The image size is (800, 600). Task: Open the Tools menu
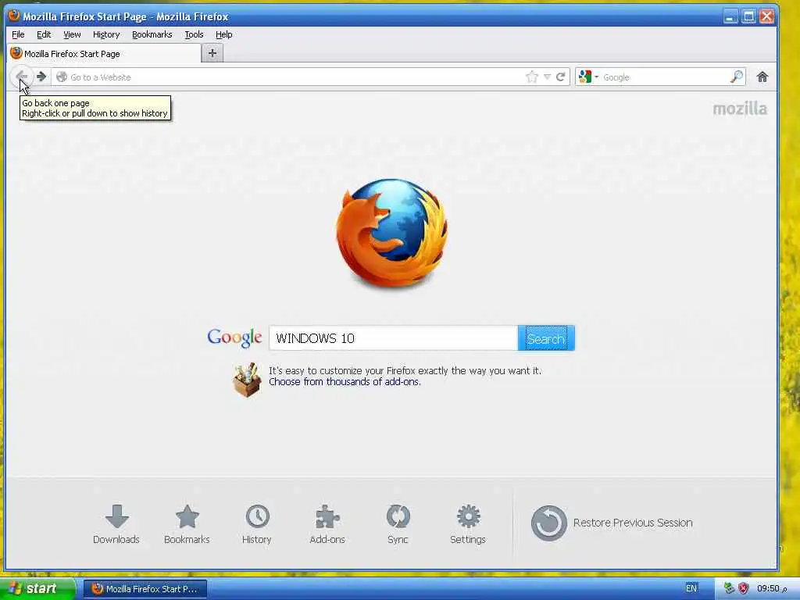pyautogui.click(x=194, y=34)
